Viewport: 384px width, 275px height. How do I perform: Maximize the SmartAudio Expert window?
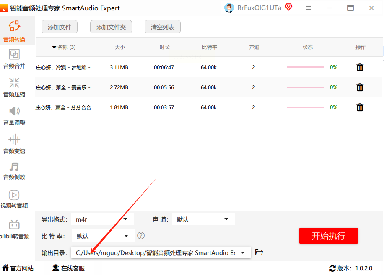click(350, 8)
